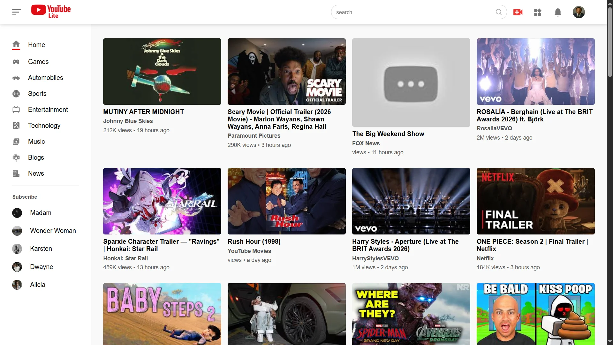Open the apps grid icon
Screen dimensions: 613x345
(x=538, y=12)
